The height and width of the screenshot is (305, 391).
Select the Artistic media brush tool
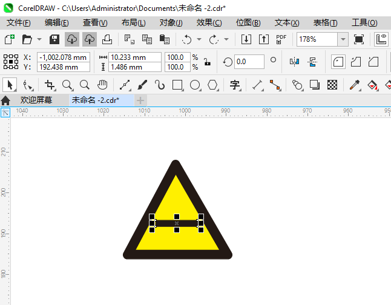coord(142,85)
